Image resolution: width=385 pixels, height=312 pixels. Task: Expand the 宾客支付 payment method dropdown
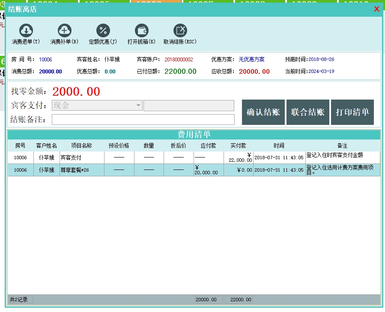[138, 106]
